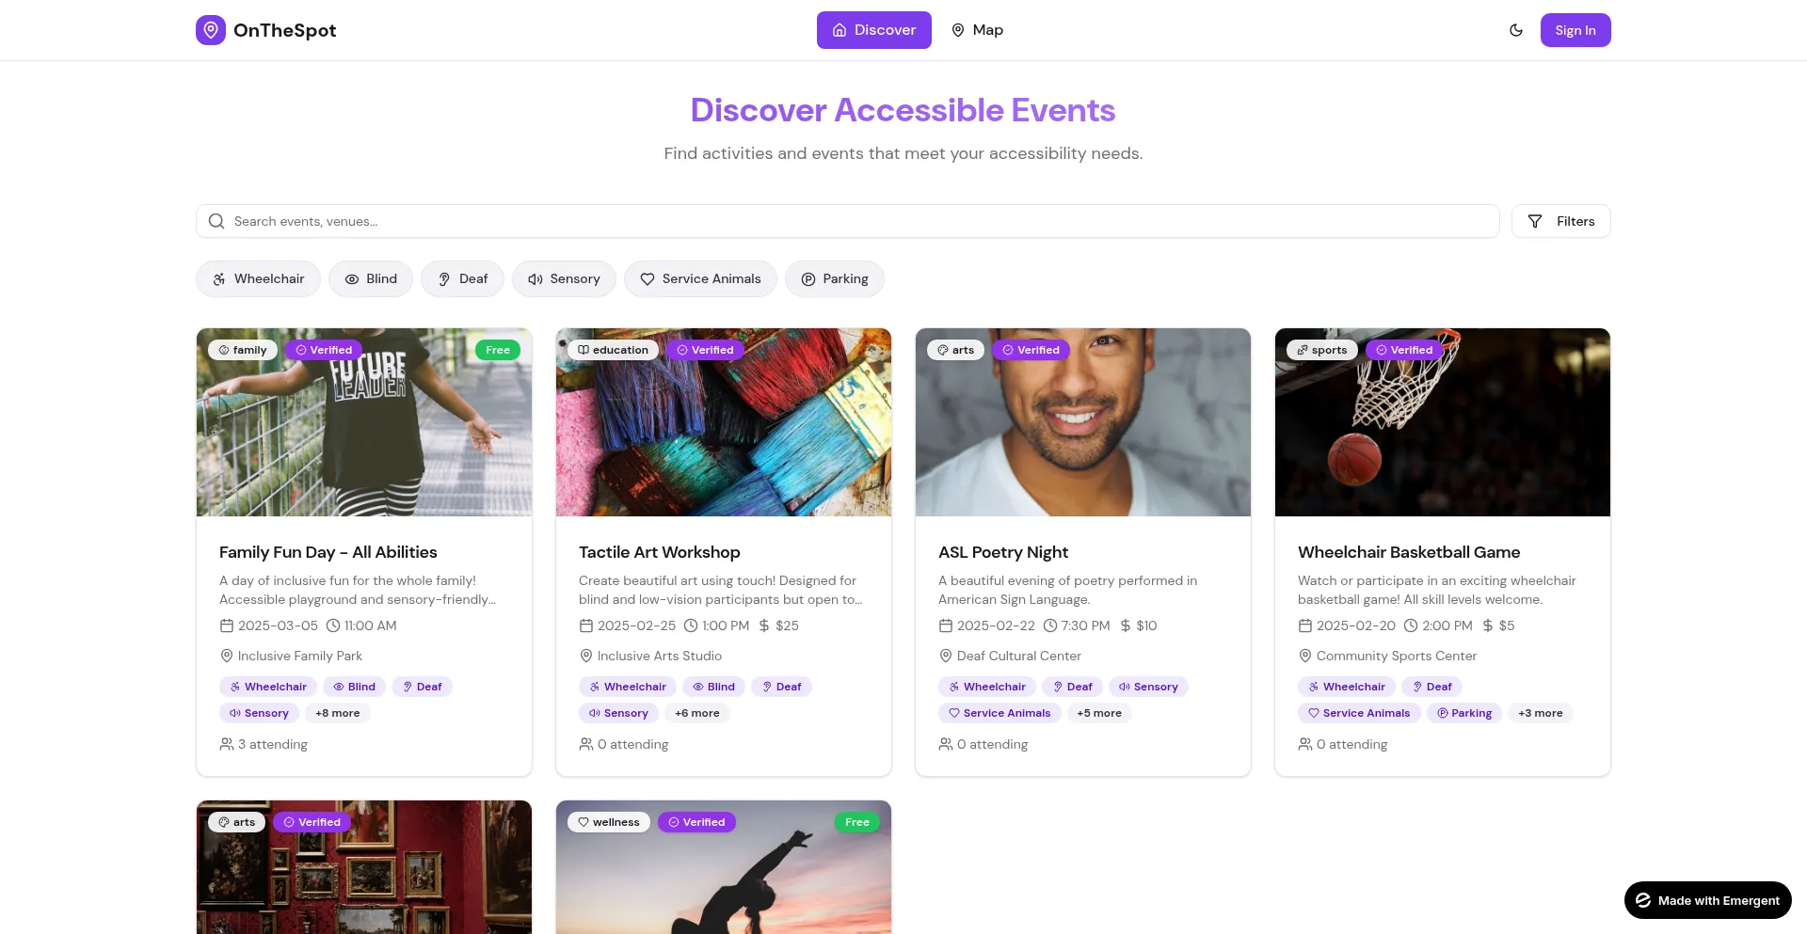Click attendees icon on Tactile Art Workshop card
Screen dimensions: 1807x934
[x=586, y=744]
